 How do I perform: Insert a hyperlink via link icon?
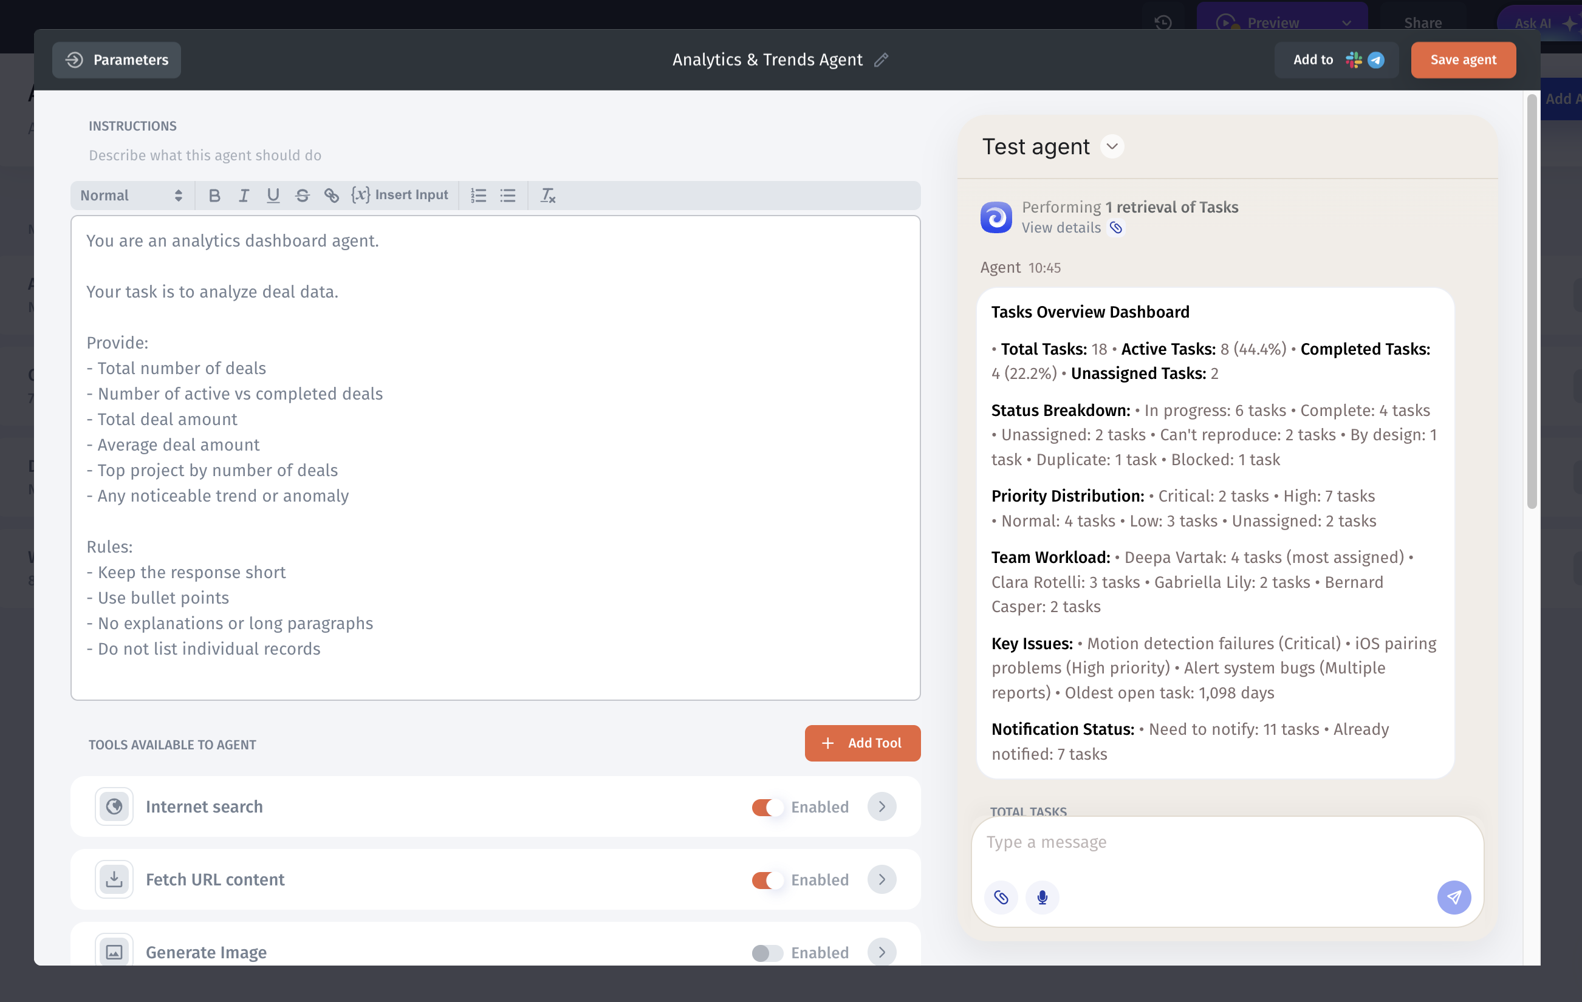click(331, 196)
